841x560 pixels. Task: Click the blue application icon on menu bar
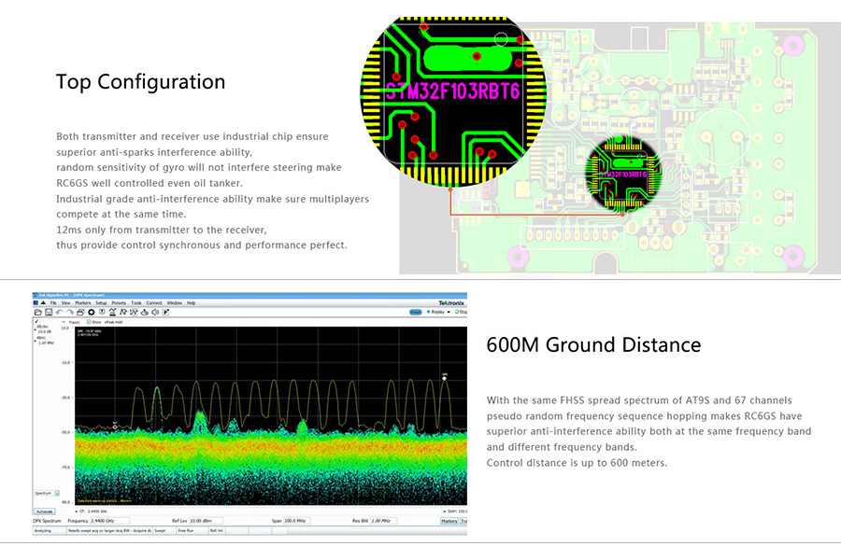pyautogui.click(x=36, y=302)
